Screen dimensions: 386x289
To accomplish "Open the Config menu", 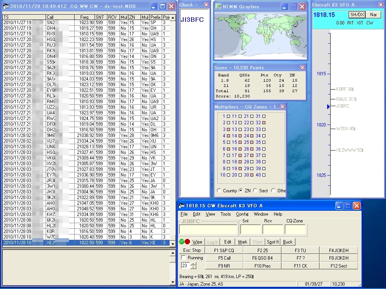I will pyautogui.click(x=242, y=214).
